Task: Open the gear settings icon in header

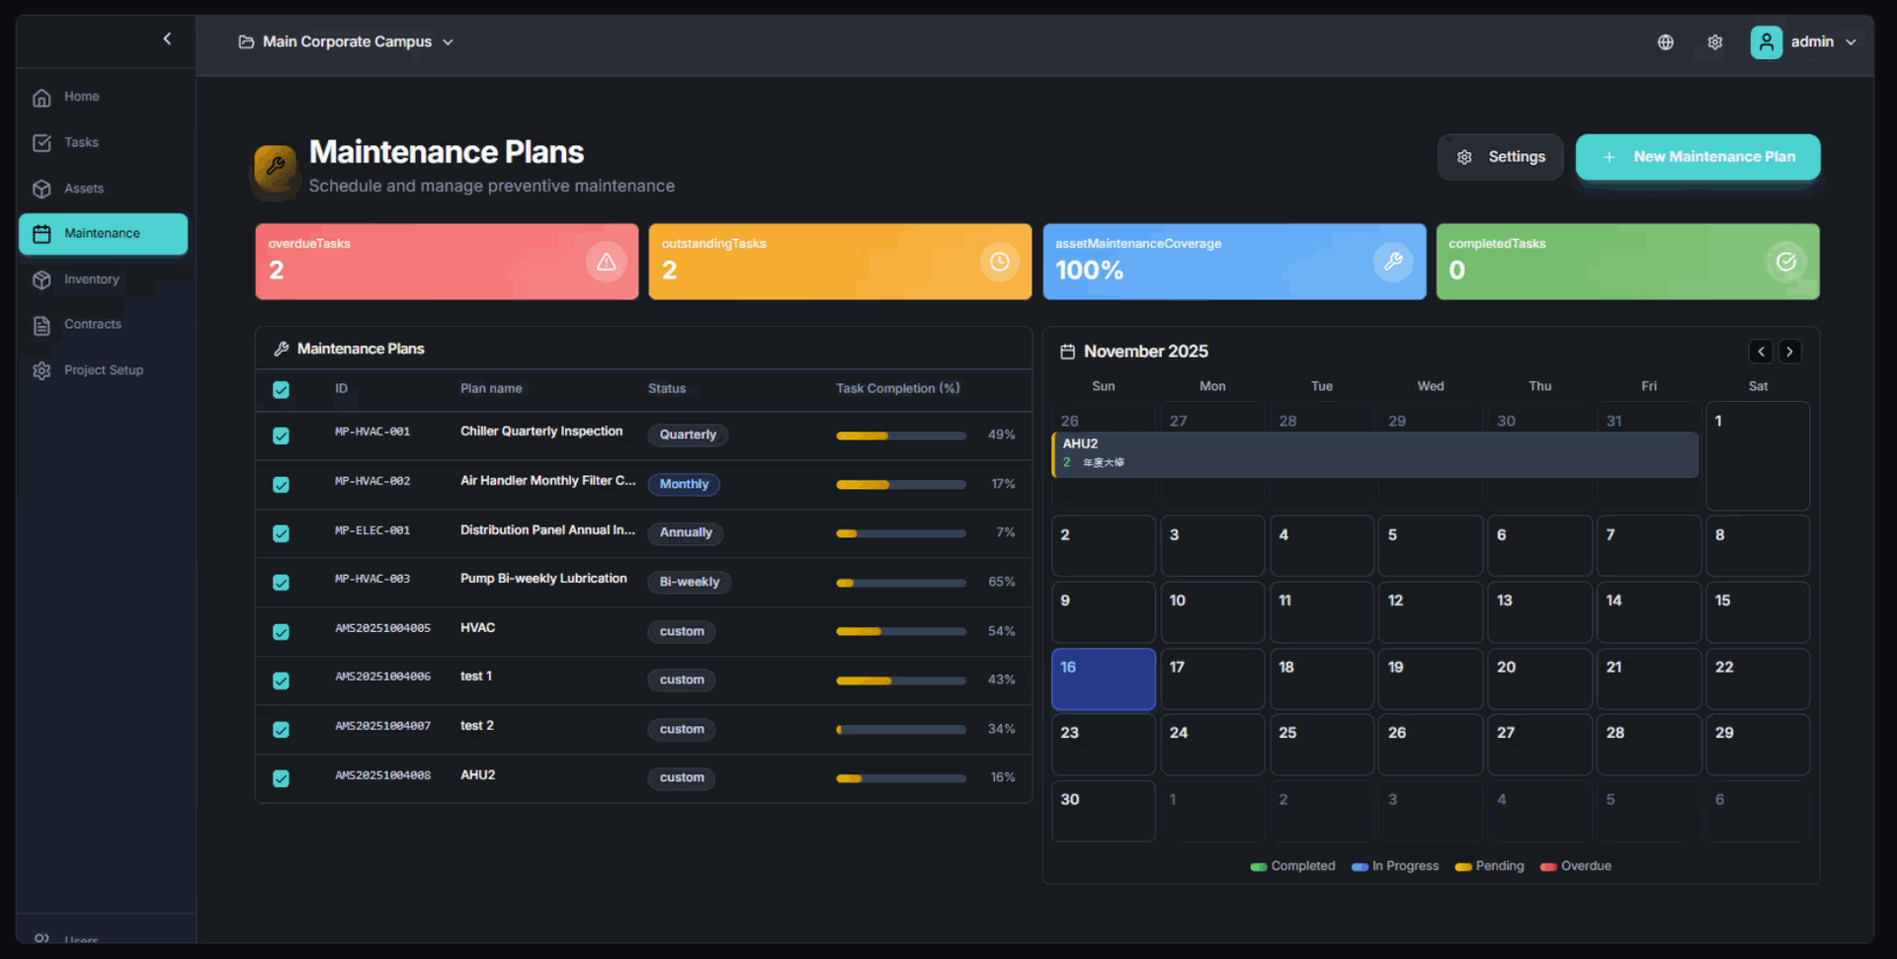Action: click(x=1714, y=42)
